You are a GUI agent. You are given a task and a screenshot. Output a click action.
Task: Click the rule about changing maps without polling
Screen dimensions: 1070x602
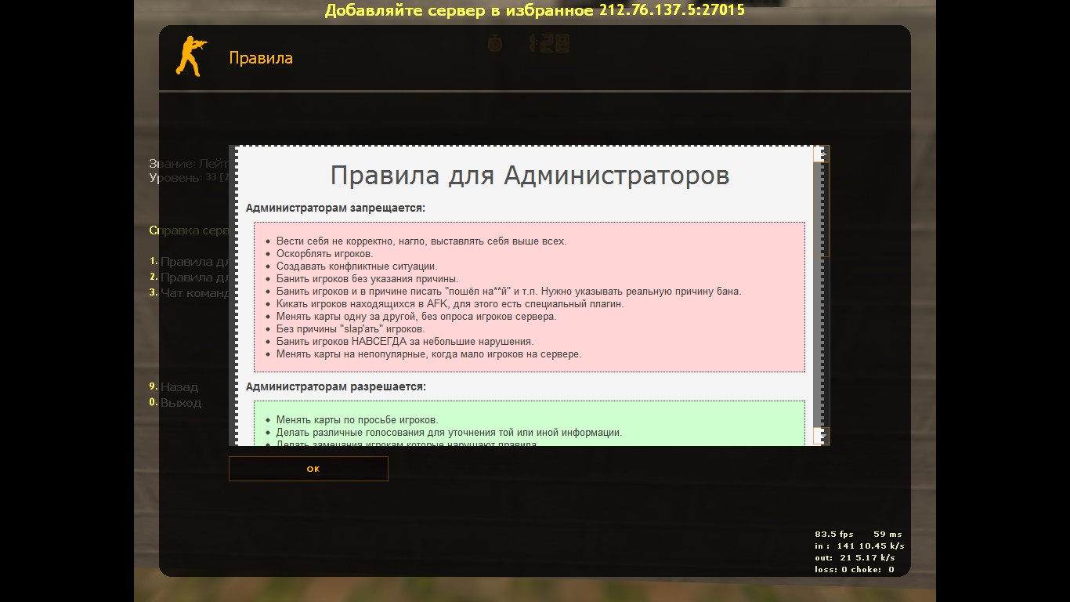[417, 317]
